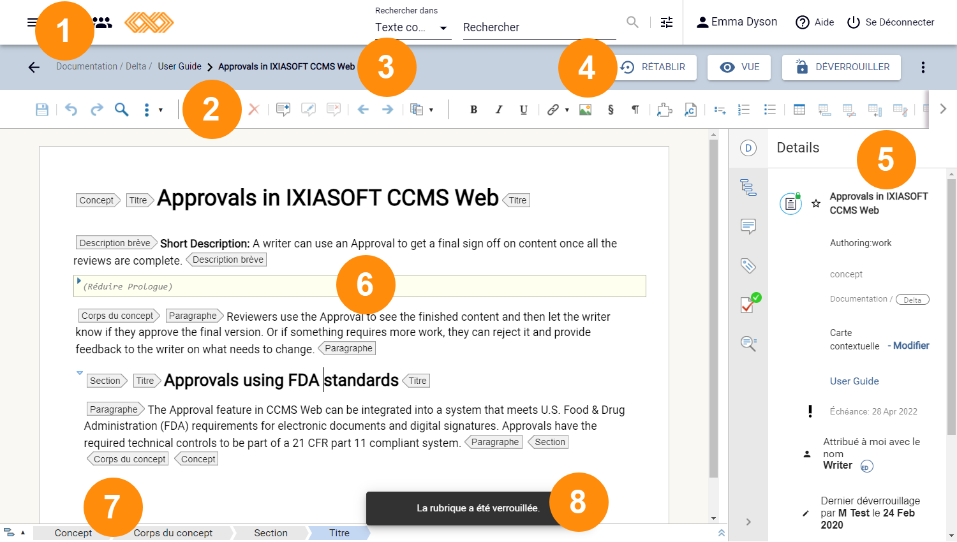Click the VUE button
Image resolution: width=957 pixels, height=542 pixels.
pos(739,67)
